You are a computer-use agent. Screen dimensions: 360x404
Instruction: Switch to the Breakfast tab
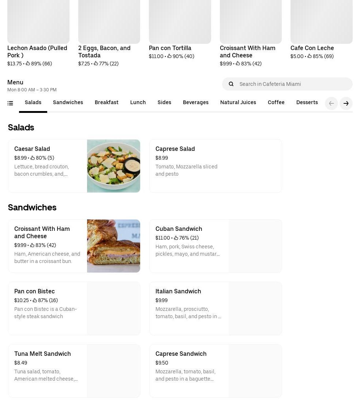click(106, 102)
